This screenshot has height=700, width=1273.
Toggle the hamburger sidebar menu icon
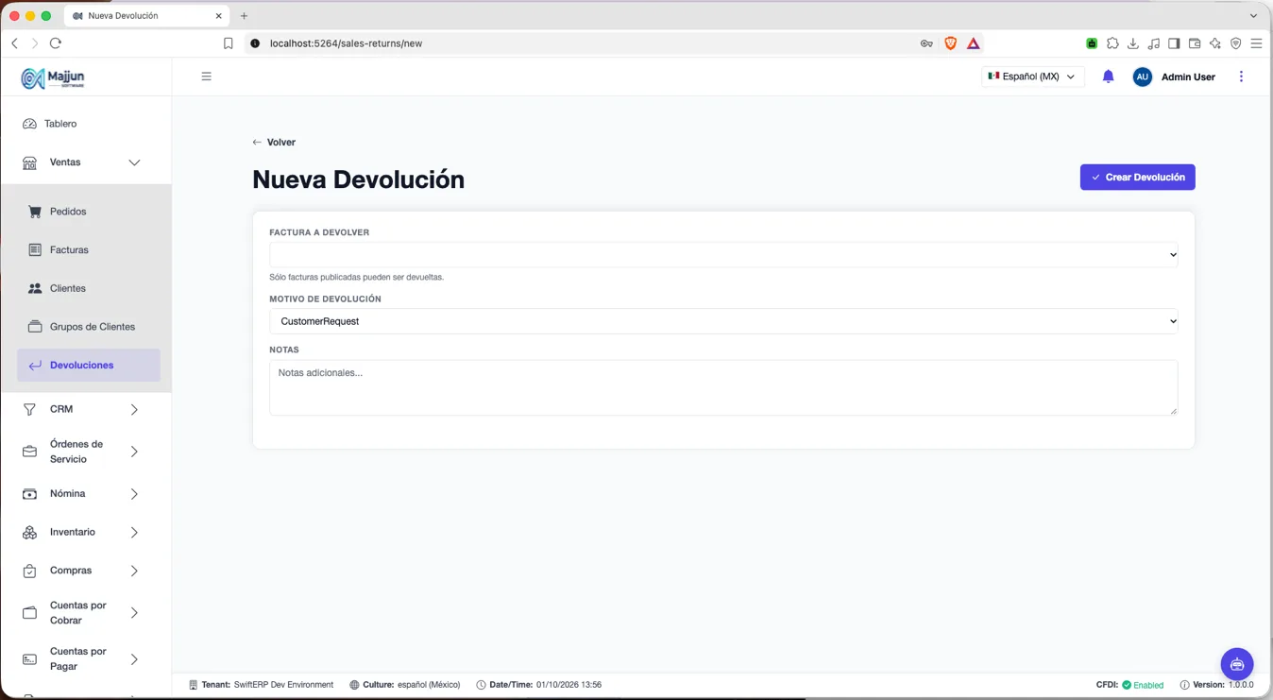click(206, 77)
